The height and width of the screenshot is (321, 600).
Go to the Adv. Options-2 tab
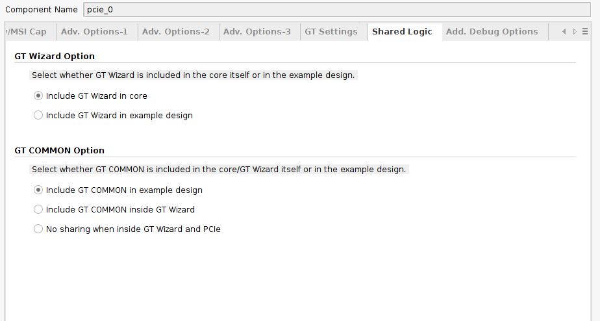point(175,32)
